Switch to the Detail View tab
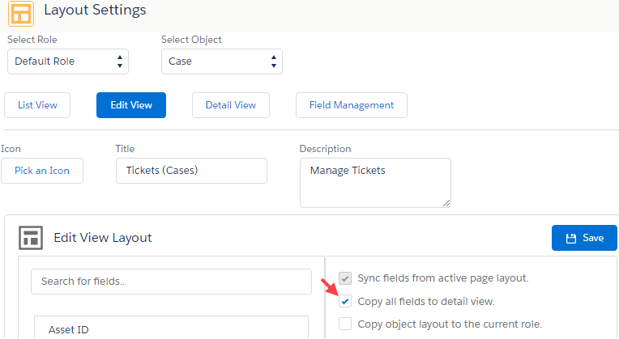Image resolution: width=619 pixels, height=339 pixels. (230, 105)
